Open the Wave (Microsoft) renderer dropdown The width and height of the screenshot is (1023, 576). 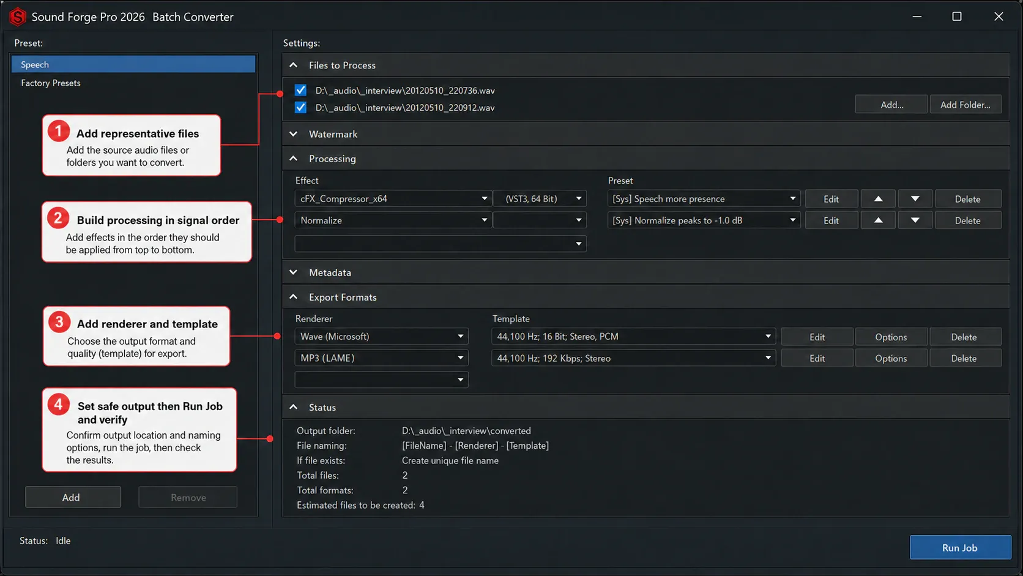point(381,337)
